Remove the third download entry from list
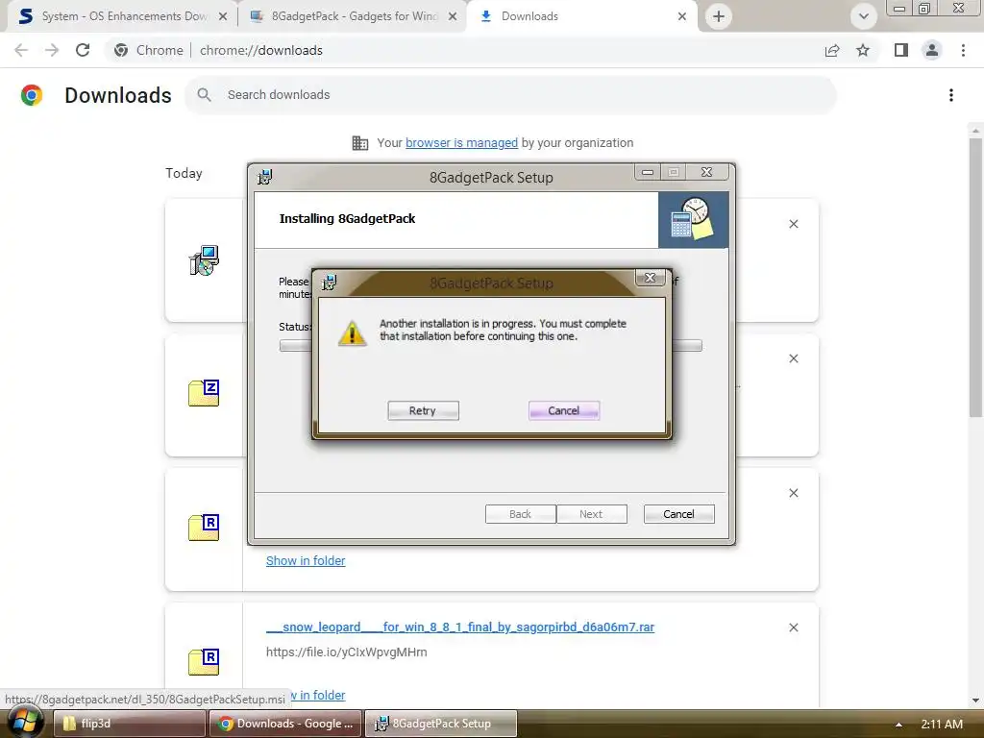This screenshot has height=738, width=984. pos(793,493)
